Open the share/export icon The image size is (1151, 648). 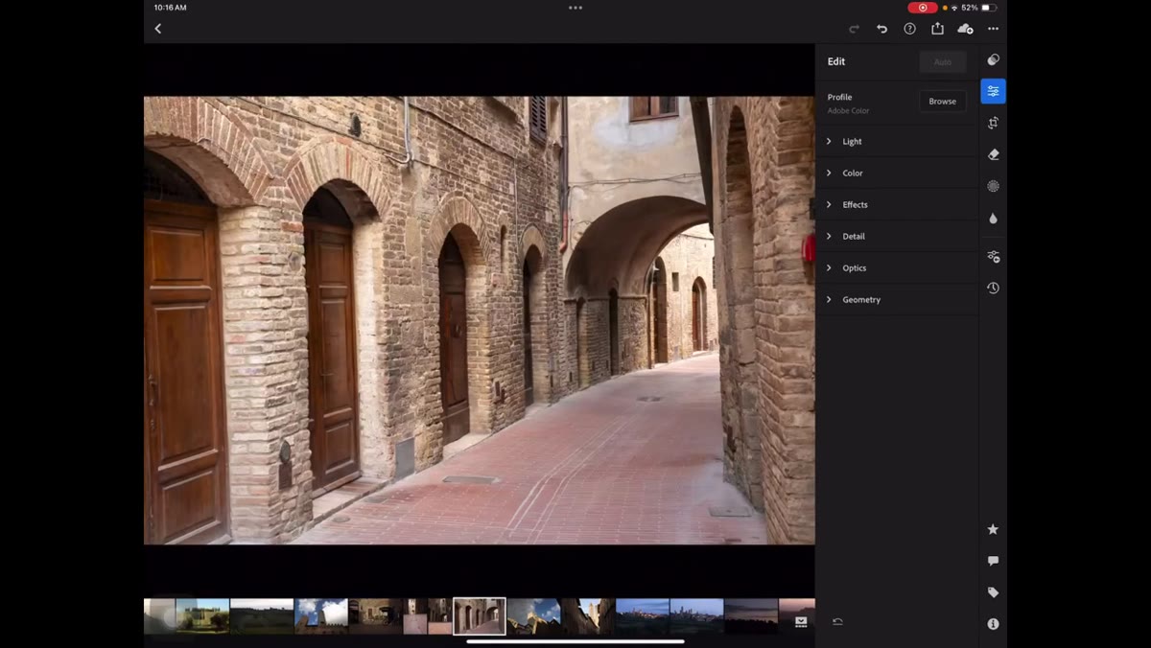(937, 29)
